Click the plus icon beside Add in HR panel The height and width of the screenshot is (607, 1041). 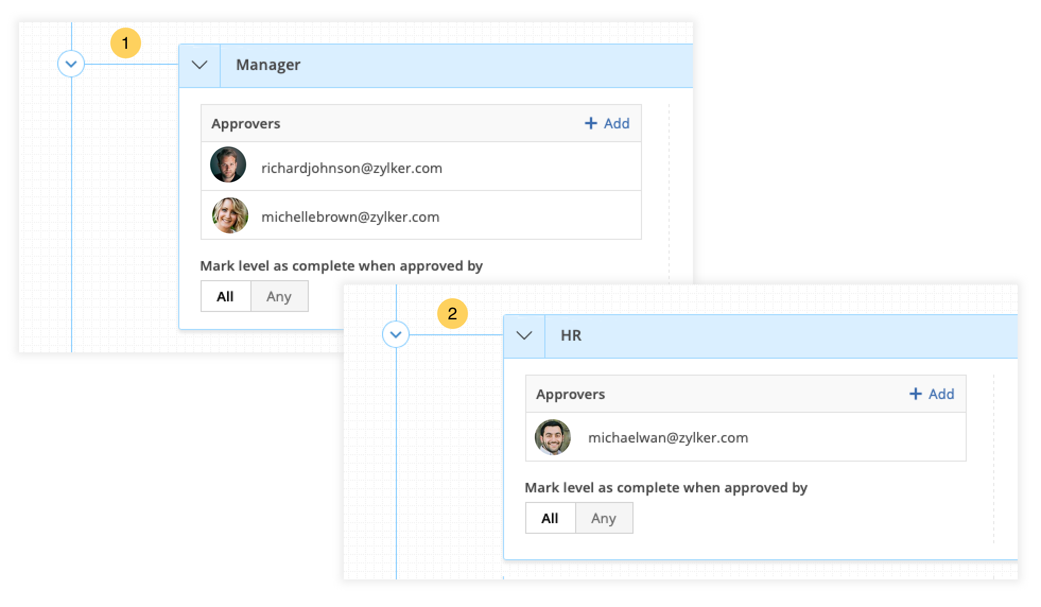pos(915,394)
